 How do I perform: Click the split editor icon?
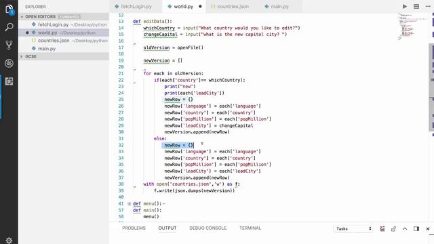(416, 6)
